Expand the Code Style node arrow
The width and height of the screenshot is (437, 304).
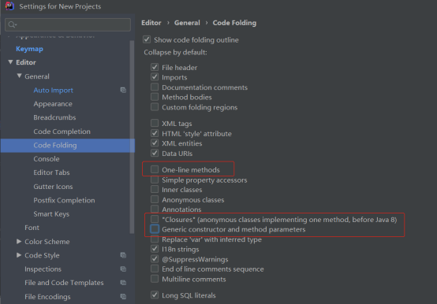[19, 255]
